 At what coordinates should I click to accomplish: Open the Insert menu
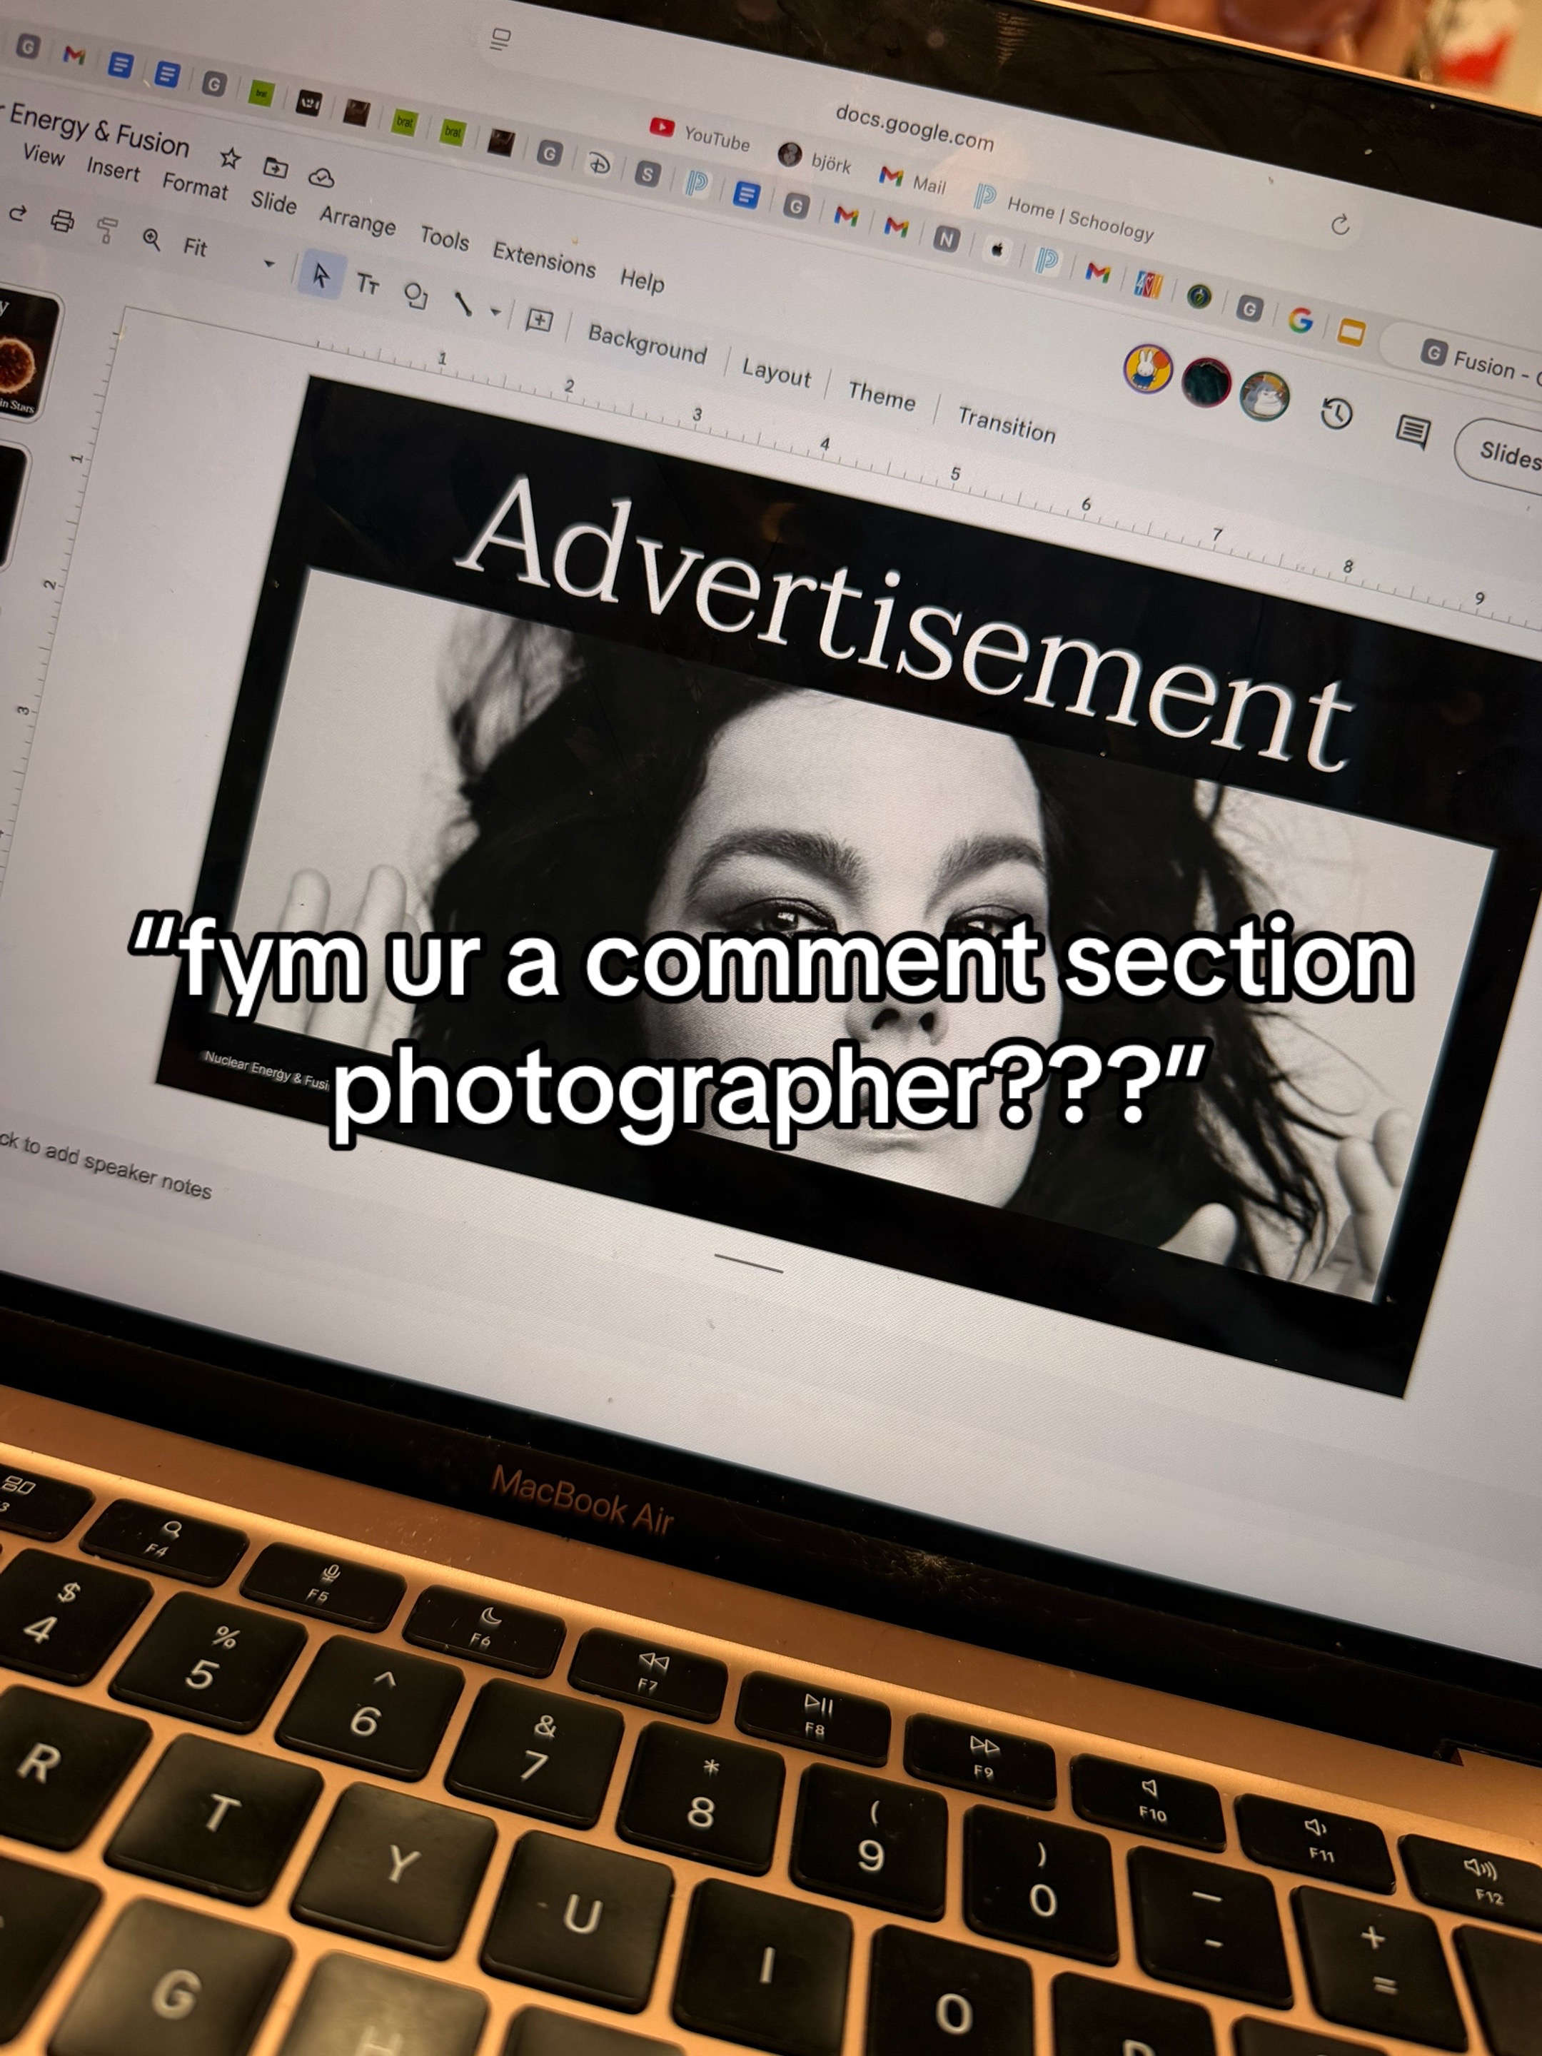click(x=114, y=169)
